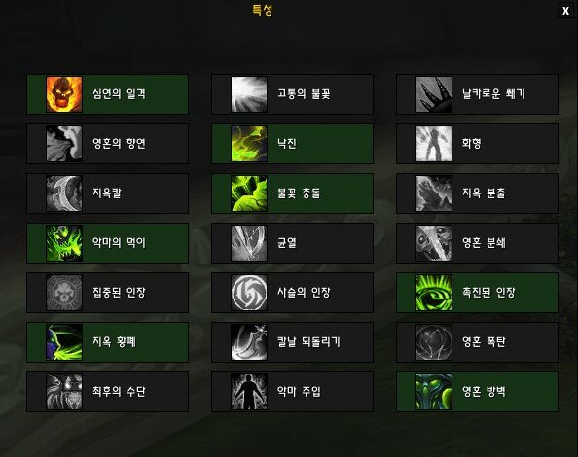Click the 불꽃 충돌 talent icon
Viewport: 578px width, 457px height.
pos(249,193)
